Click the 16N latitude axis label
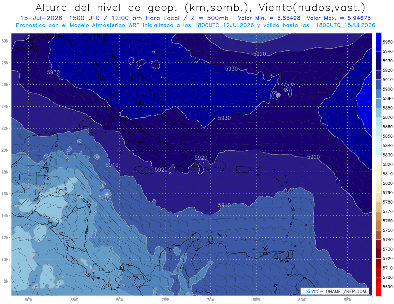This screenshot has width=394, height=304. [5, 193]
